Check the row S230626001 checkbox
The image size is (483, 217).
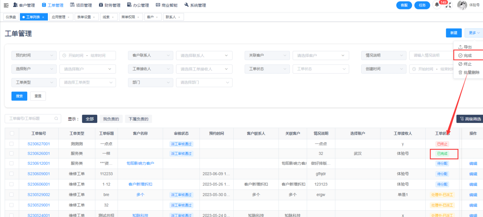(12, 153)
